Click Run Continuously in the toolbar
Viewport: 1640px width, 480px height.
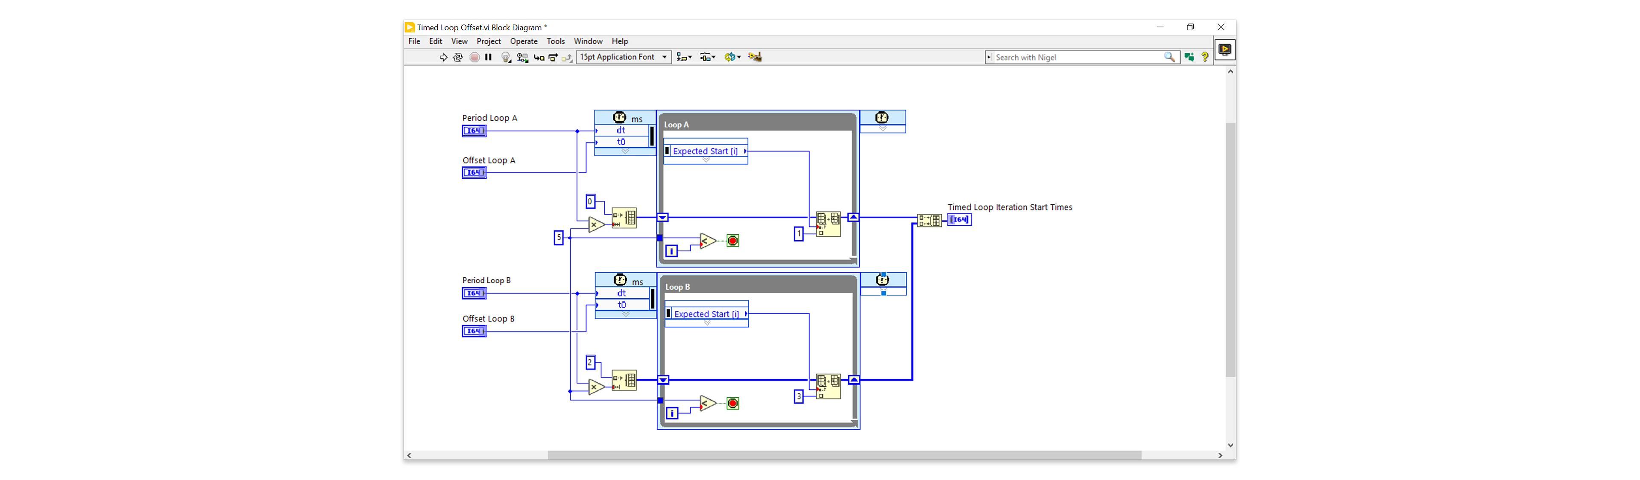(458, 57)
